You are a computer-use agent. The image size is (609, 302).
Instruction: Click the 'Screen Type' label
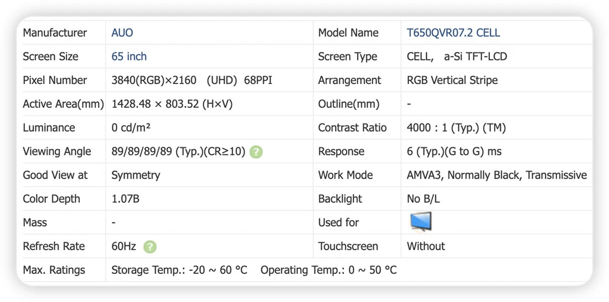point(348,57)
